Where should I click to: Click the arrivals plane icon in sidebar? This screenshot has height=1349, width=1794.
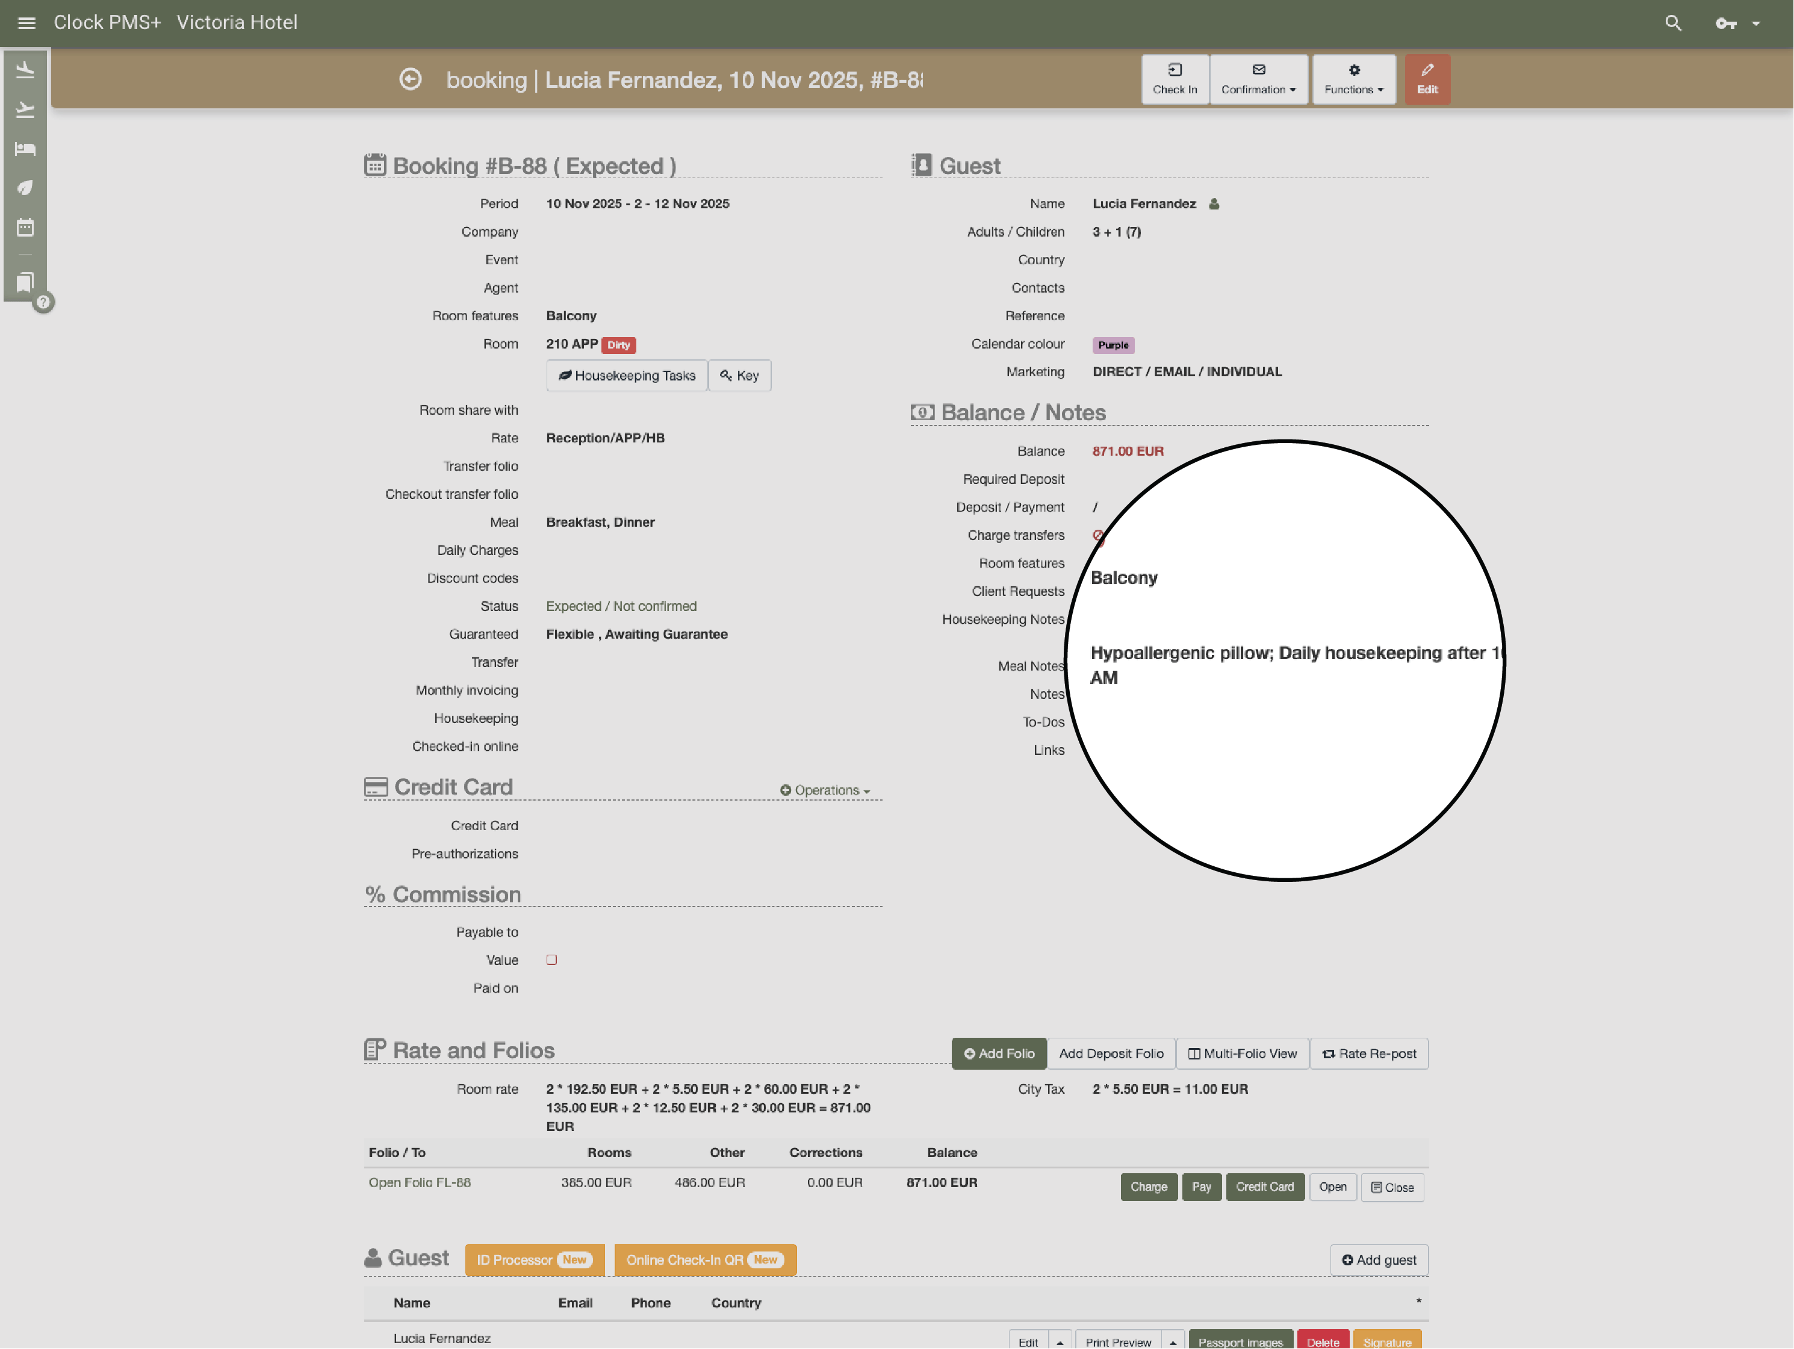(x=25, y=70)
